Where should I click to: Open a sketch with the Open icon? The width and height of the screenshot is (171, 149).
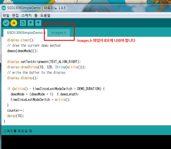tap(31, 23)
